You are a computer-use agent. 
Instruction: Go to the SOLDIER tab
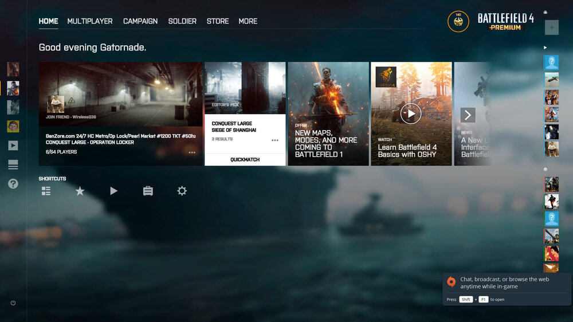point(182,21)
